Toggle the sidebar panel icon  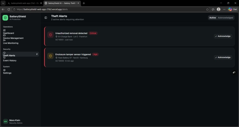coord(46,18)
